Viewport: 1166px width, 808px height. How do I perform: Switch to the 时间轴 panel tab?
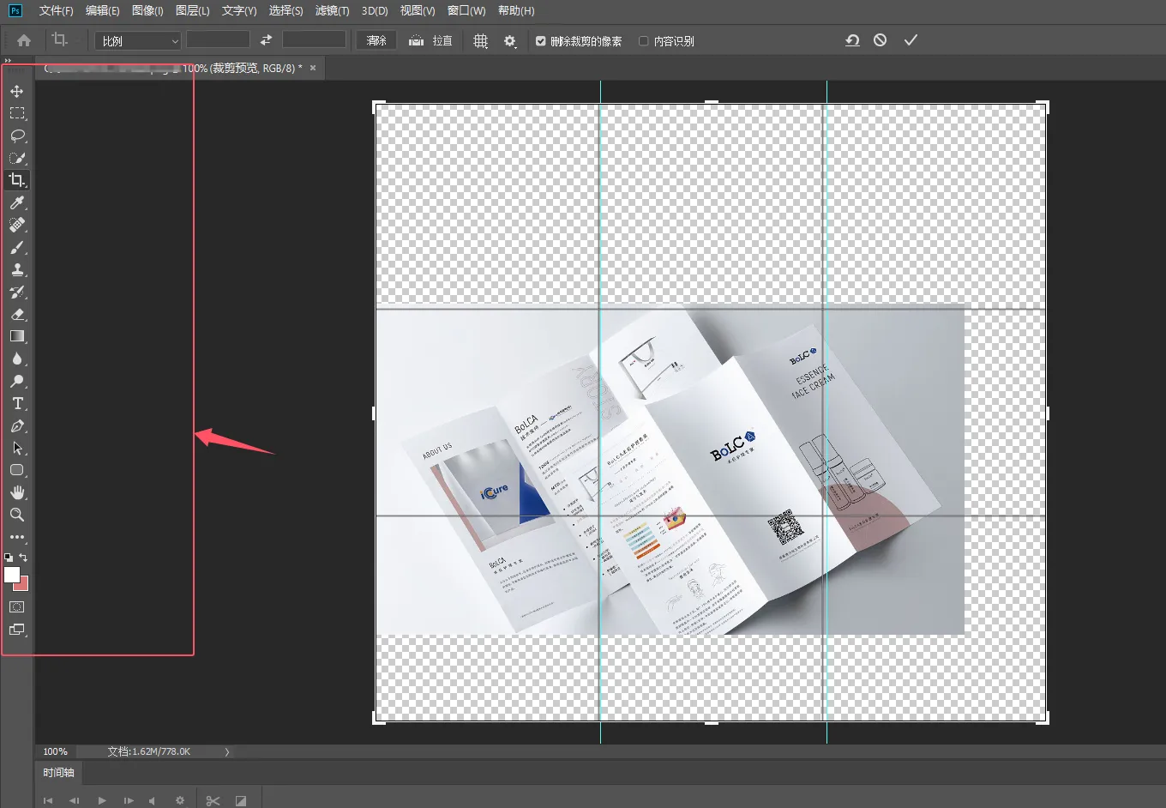tap(59, 772)
